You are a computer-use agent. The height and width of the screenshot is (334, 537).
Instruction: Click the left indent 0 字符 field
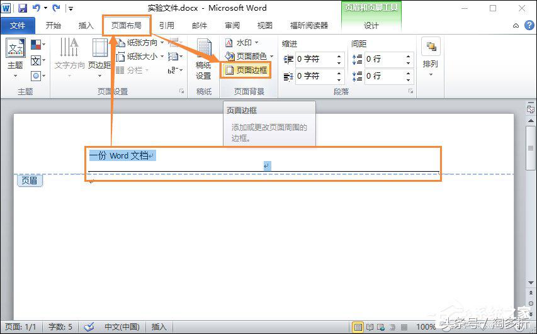click(315, 59)
